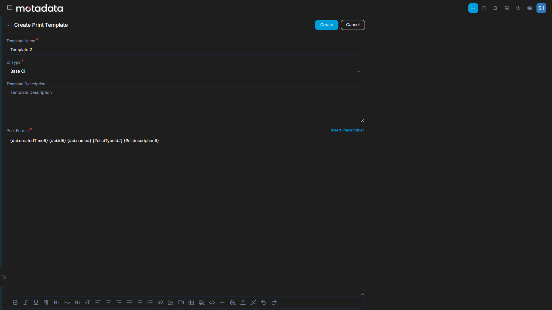Open text color picker

(243, 302)
